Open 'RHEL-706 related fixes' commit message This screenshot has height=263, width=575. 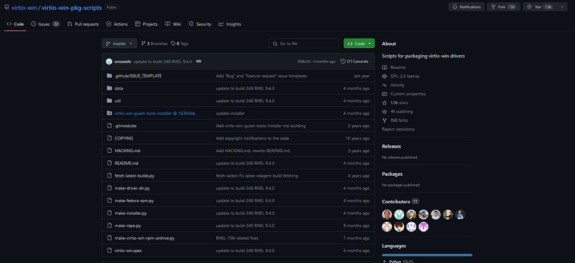point(237,238)
